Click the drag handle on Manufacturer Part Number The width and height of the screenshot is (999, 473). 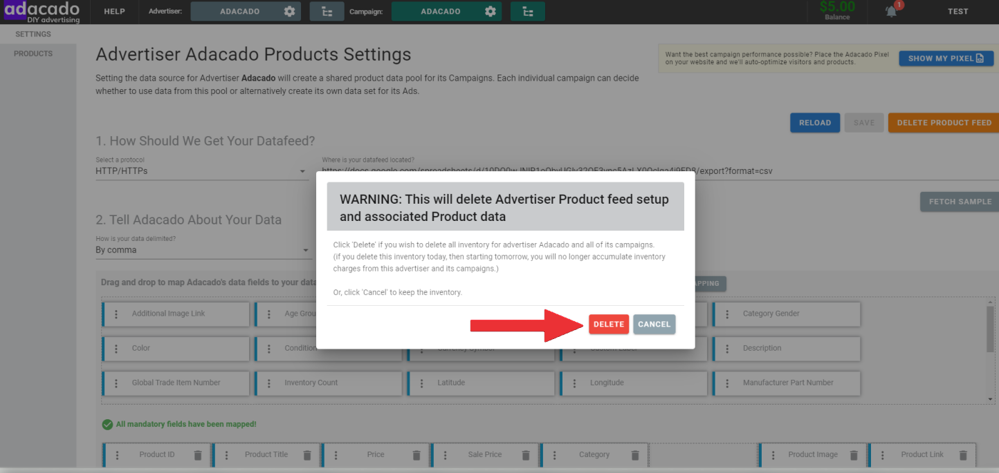tap(727, 383)
